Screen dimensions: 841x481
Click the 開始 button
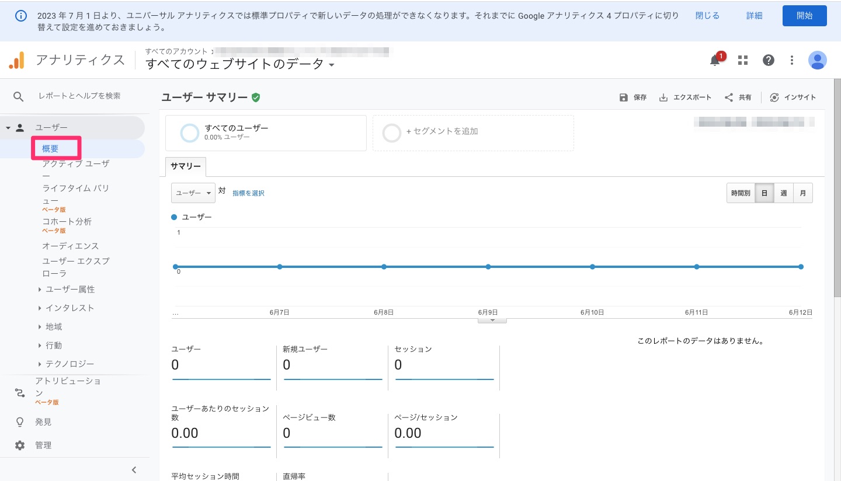coord(804,16)
